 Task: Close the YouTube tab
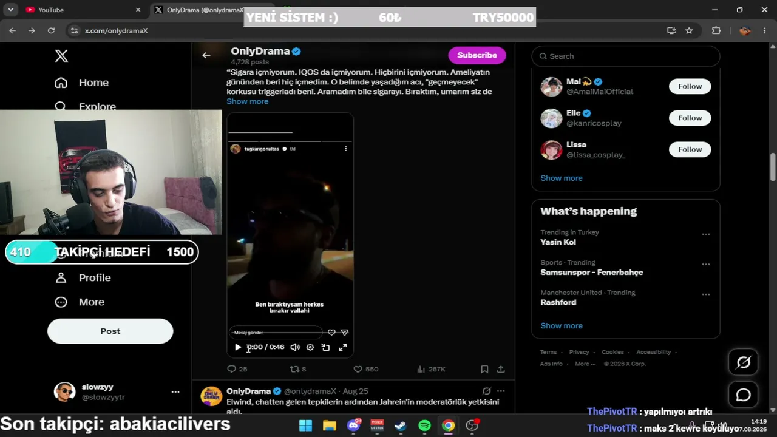point(138,10)
